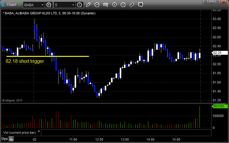Click the circled A alerts icon
This screenshot has height=143, width=229.
pyautogui.click(x=123, y=5)
